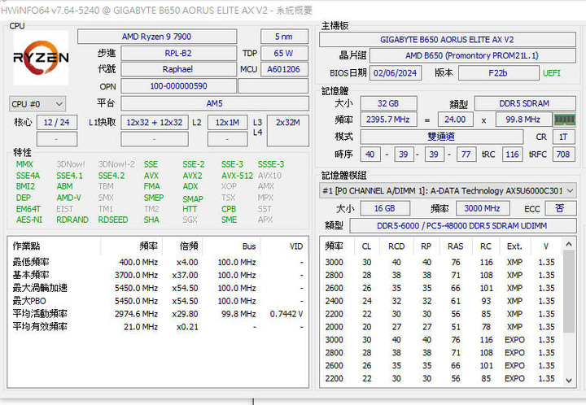Click the 12x1M L2 cache value
The image size is (586, 405).
[227, 123]
